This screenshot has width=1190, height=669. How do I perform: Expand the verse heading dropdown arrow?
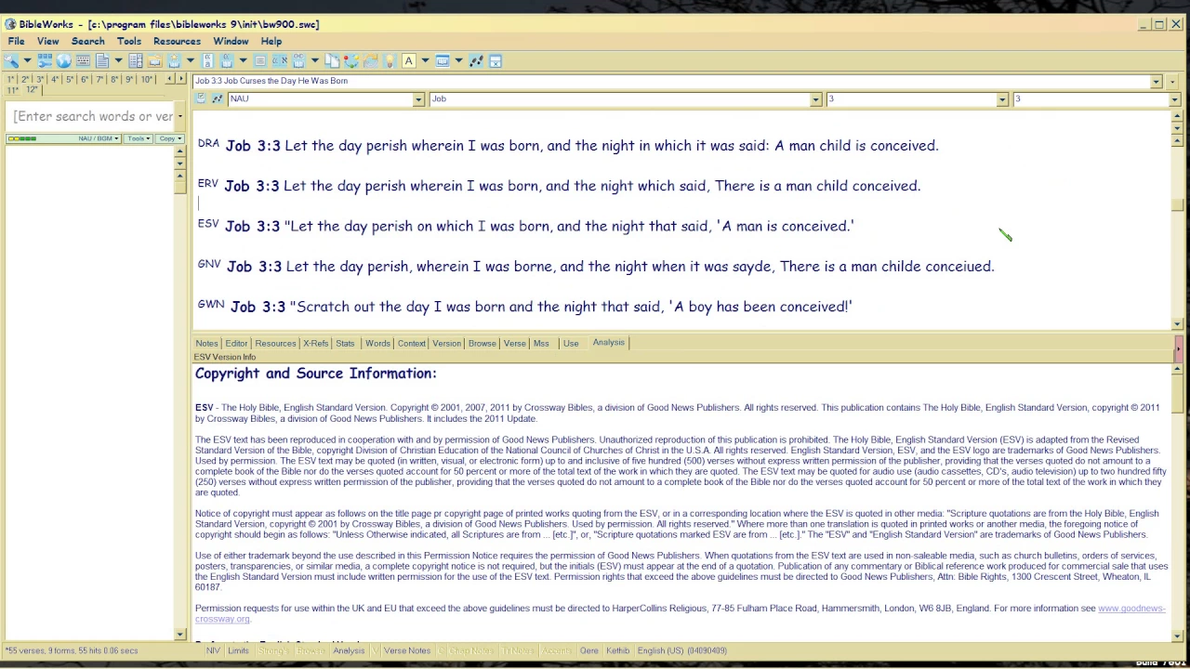(1157, 81)
